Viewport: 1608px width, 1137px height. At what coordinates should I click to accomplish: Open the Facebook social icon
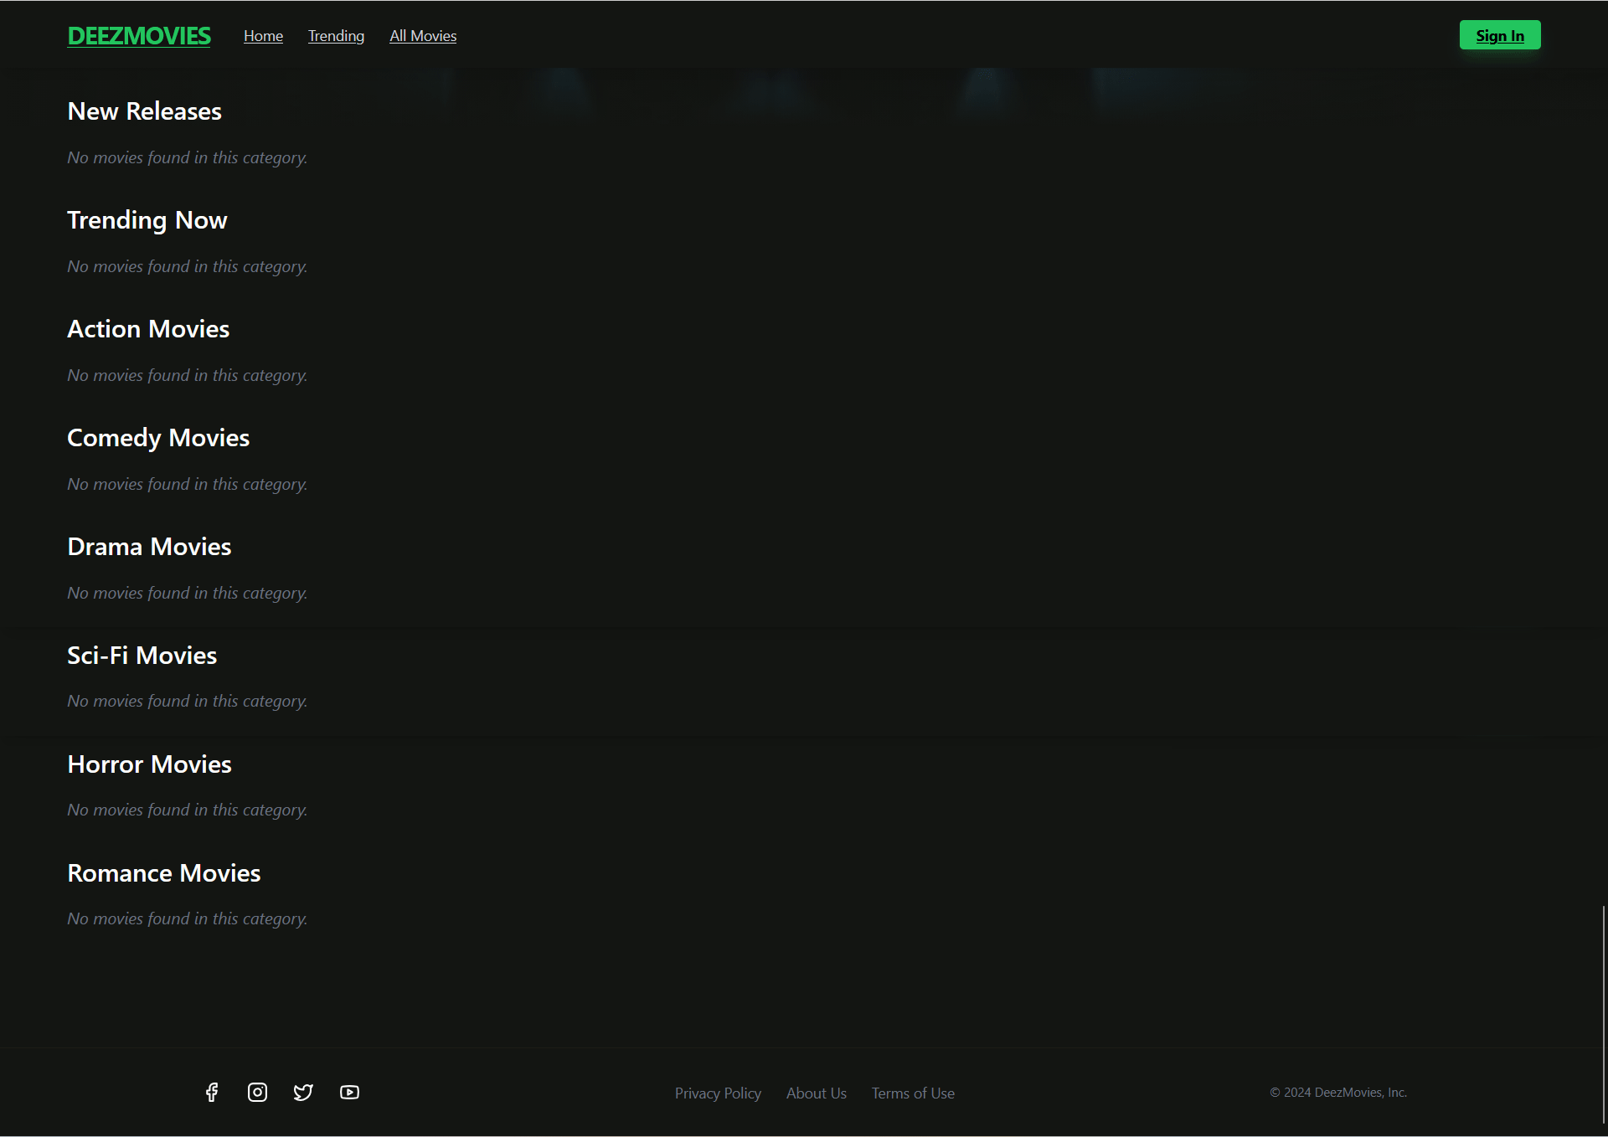point(211,1092)
